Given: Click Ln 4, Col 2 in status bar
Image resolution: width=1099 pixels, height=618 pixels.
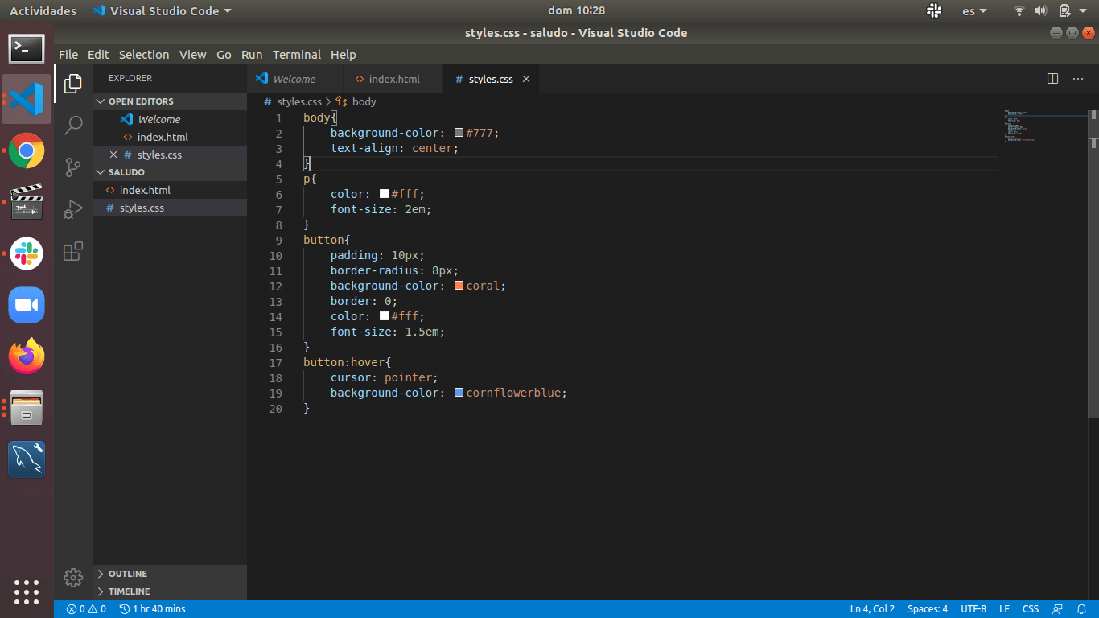Looking at the screenshot, I should coord(872,609).
